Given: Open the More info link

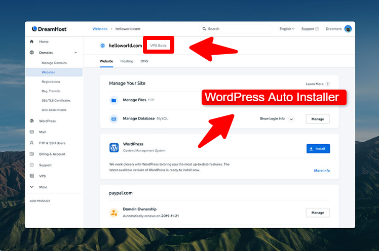Looking at the screenshot, I should (322, 171).
